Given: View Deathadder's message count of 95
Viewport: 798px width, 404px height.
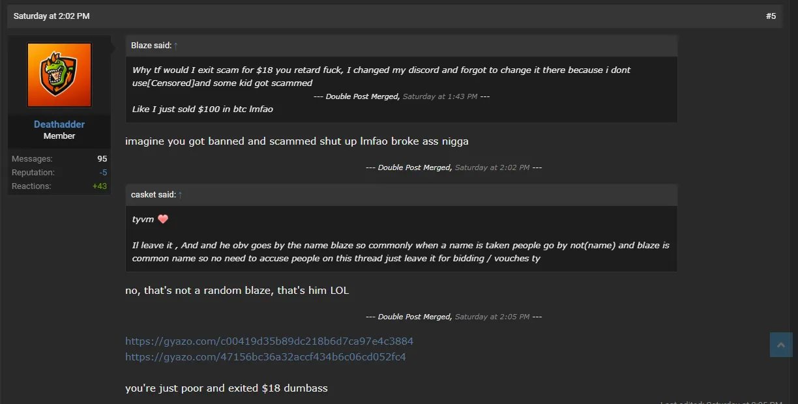Looking at the screenshot, I should [x=102, y=159].
